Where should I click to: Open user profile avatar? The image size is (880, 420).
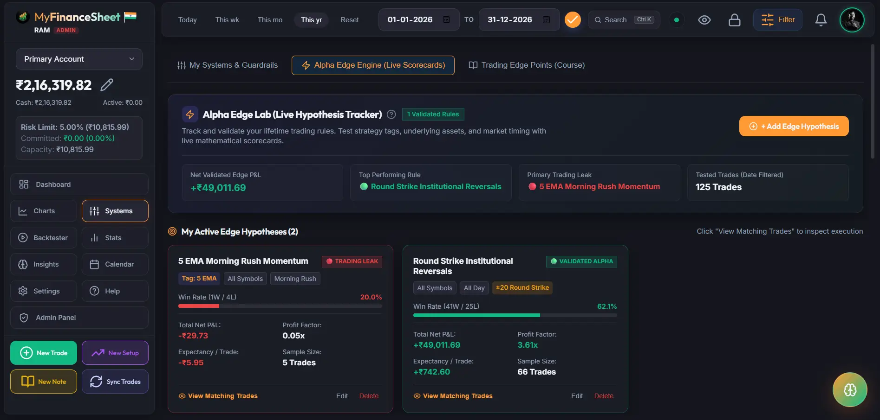click(x=852, y=20)
